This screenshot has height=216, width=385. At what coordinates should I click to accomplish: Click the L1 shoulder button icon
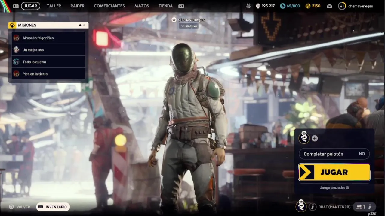pyautogui.click(x=16, y=6)
